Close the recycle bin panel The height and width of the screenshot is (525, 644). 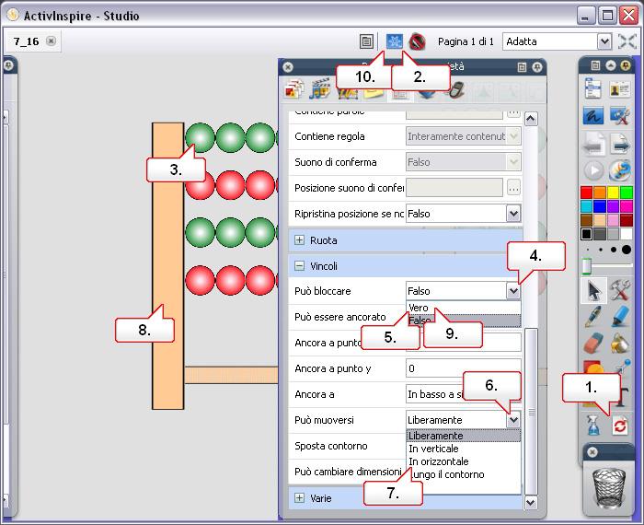tap(592, 452)
